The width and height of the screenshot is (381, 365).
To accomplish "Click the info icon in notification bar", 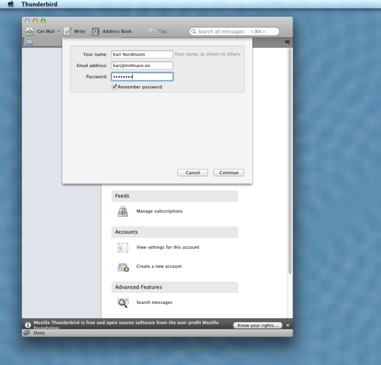I will tap(28, 325).
